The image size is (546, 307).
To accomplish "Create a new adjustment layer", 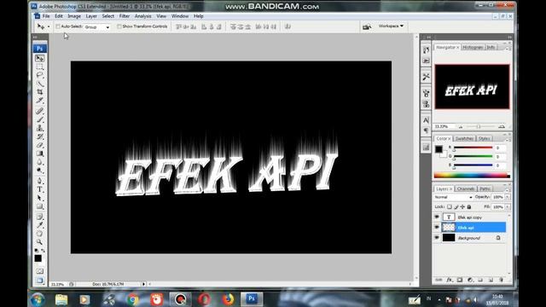I will (x=470, y=280).
